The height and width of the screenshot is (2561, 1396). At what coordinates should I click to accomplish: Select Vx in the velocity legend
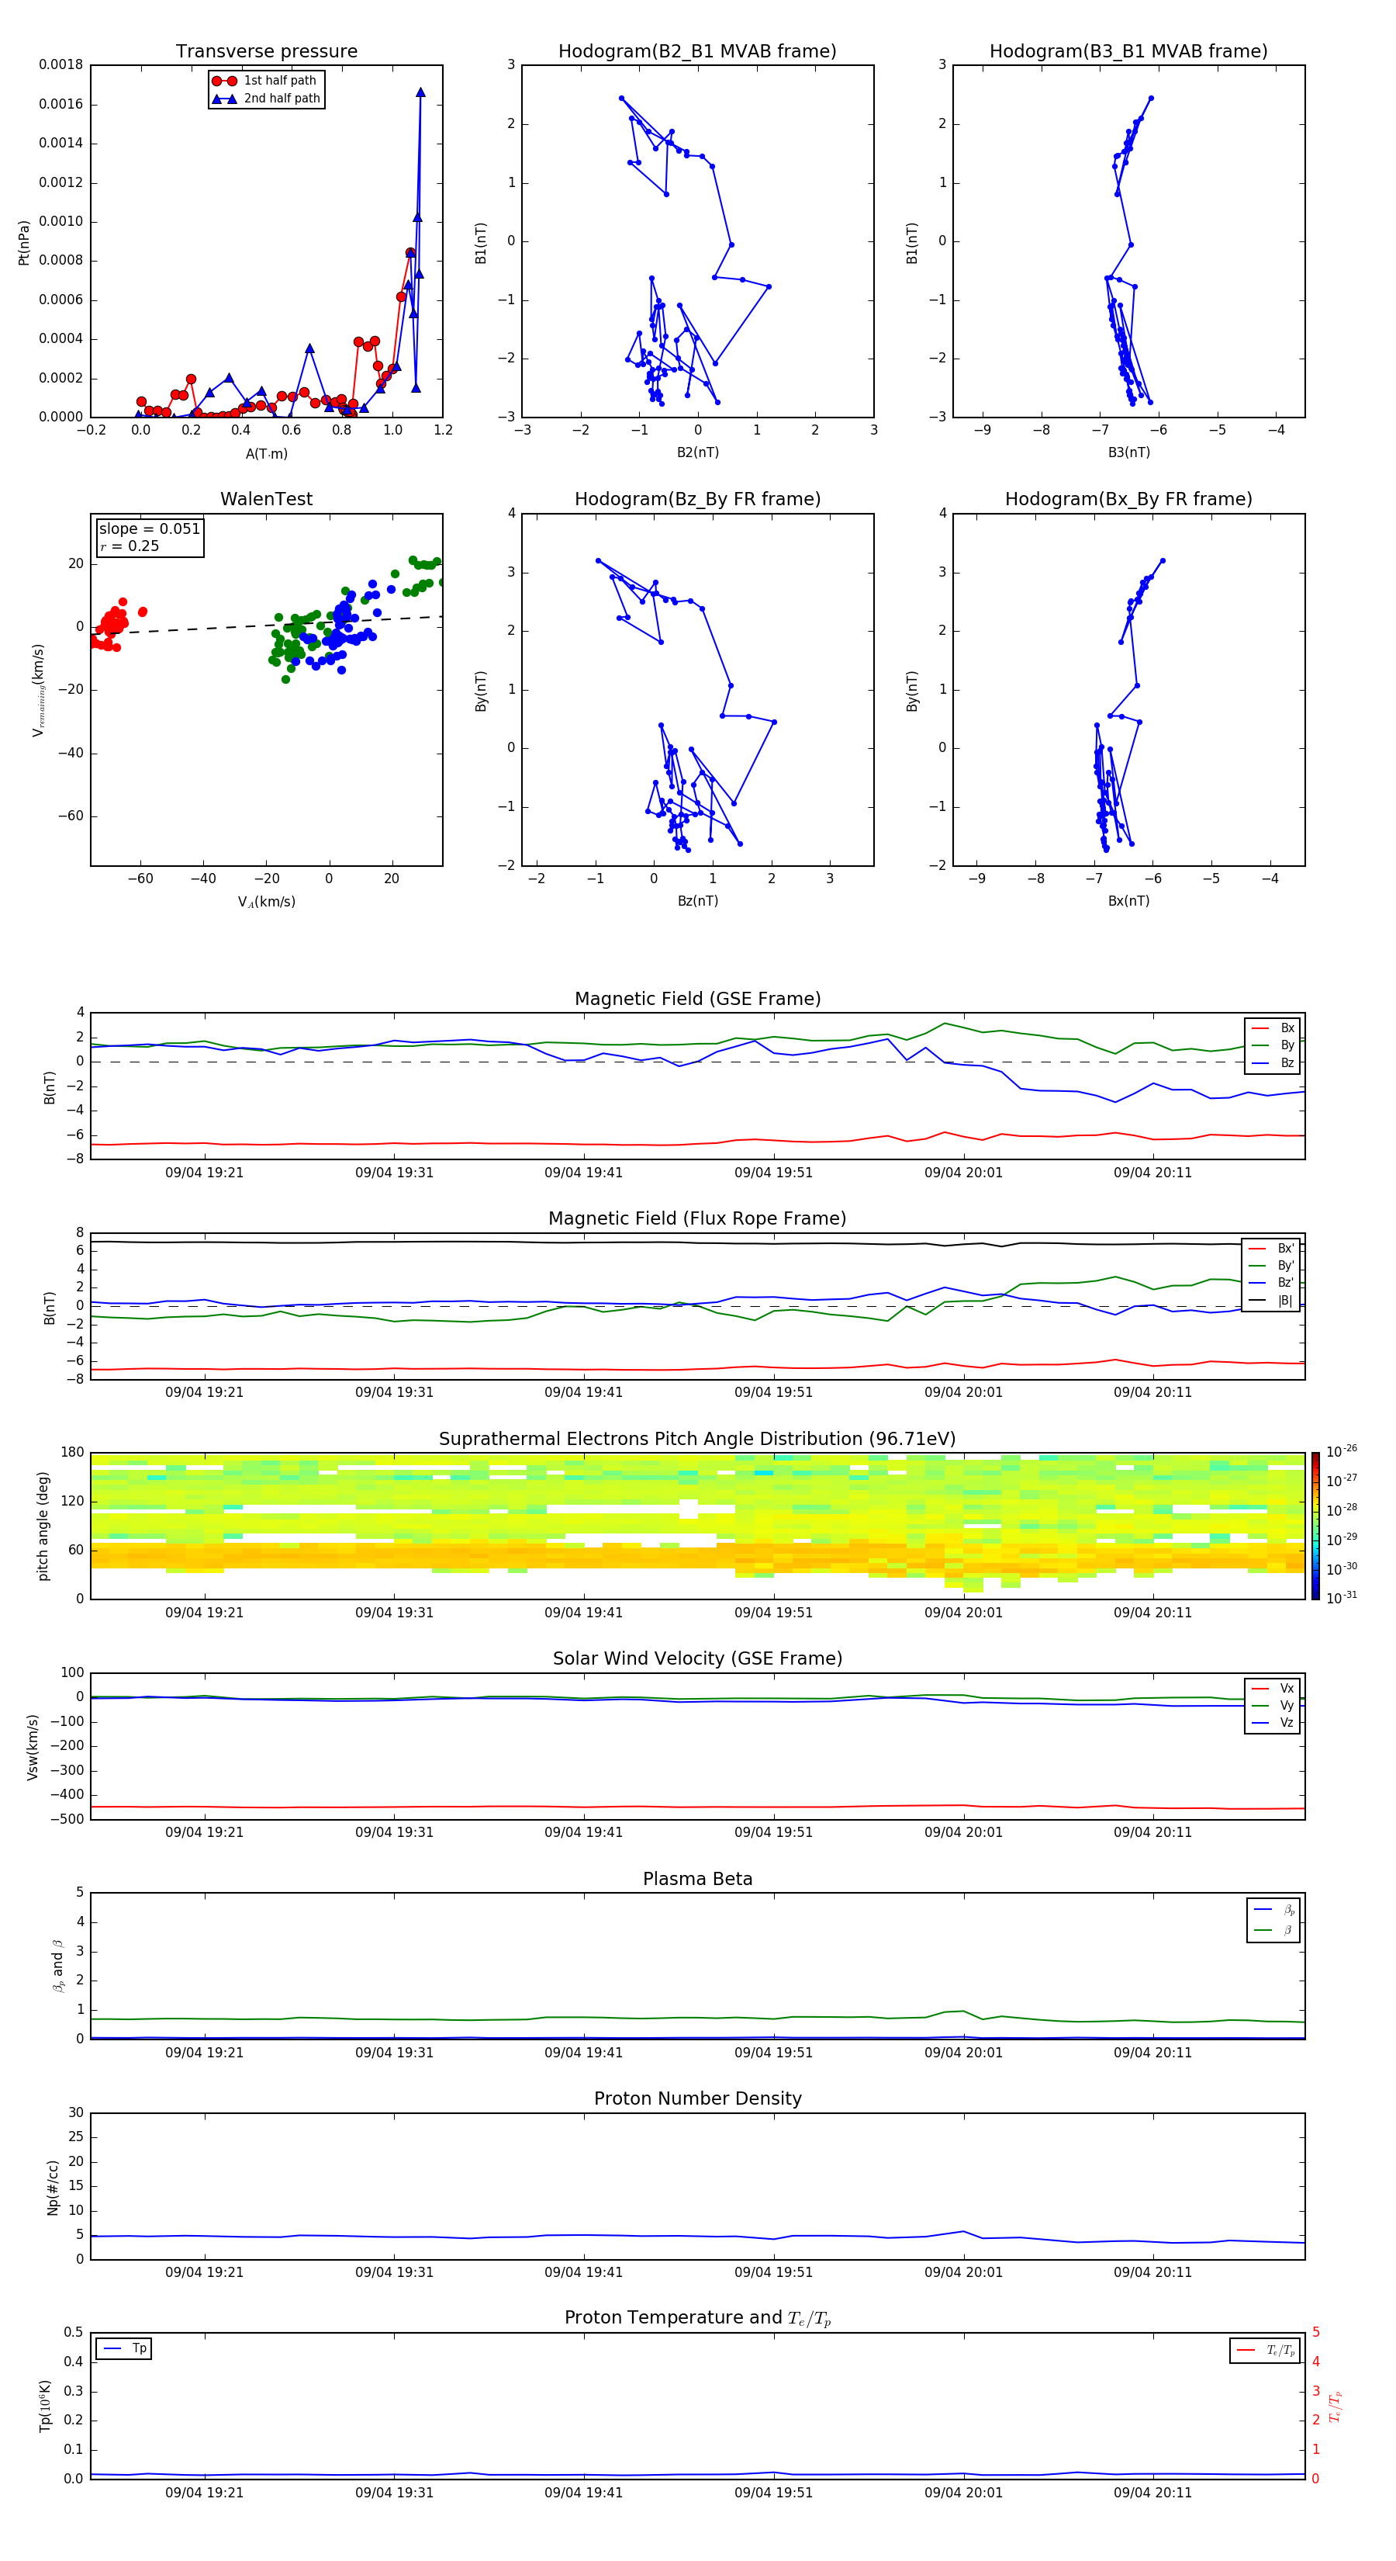point(1273,1688)
